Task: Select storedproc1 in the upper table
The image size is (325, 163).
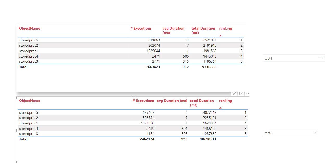Action: point(29,51)
